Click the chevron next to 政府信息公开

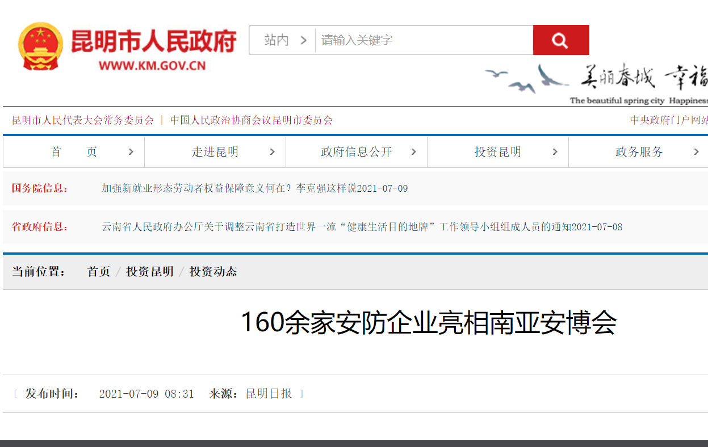coord(413,152)
